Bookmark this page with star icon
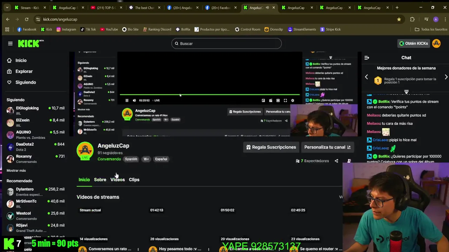This screenshot has width=449, height=252. 399,19
